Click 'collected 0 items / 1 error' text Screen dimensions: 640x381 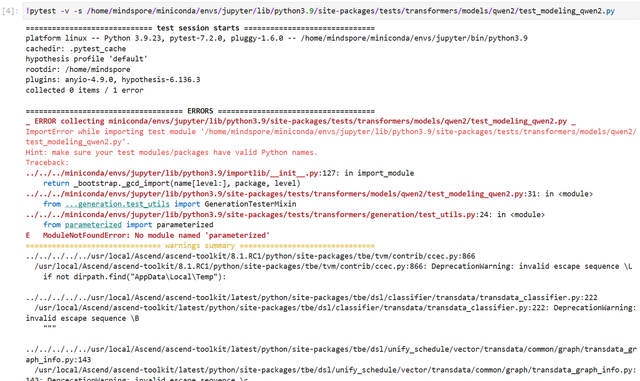84,90
